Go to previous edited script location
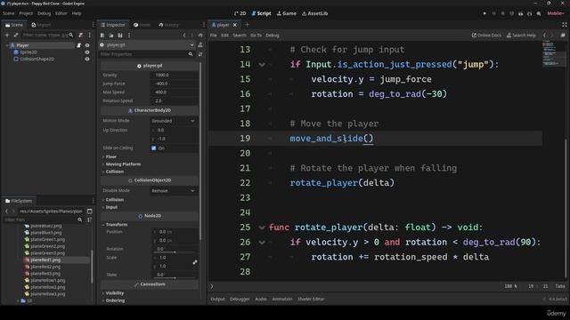 point(544,36)
